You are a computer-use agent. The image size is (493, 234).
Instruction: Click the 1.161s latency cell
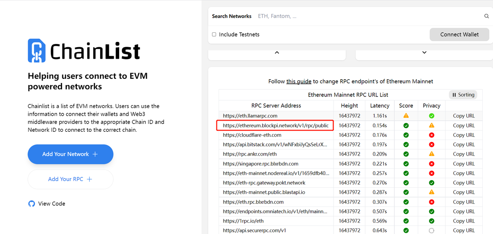(x=380, y=116)
